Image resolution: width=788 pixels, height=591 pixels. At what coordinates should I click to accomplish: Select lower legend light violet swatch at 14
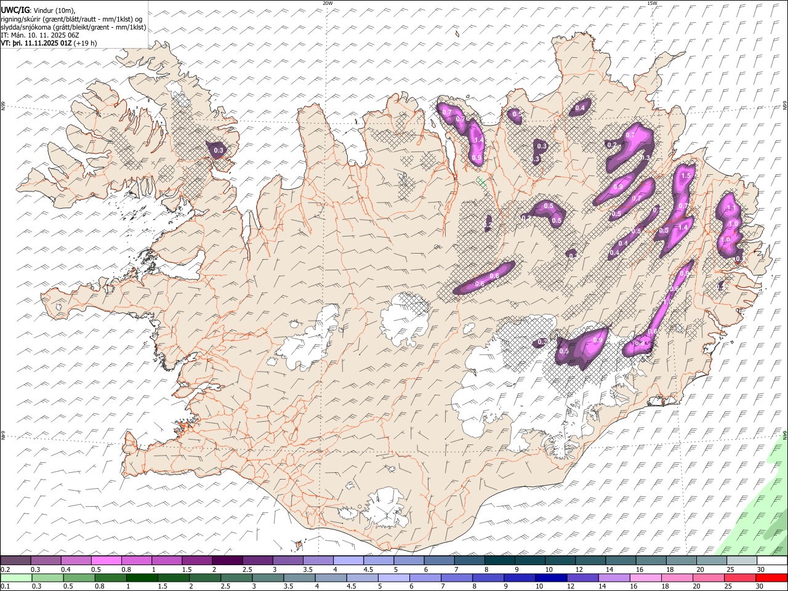click(x=614, y=577)
